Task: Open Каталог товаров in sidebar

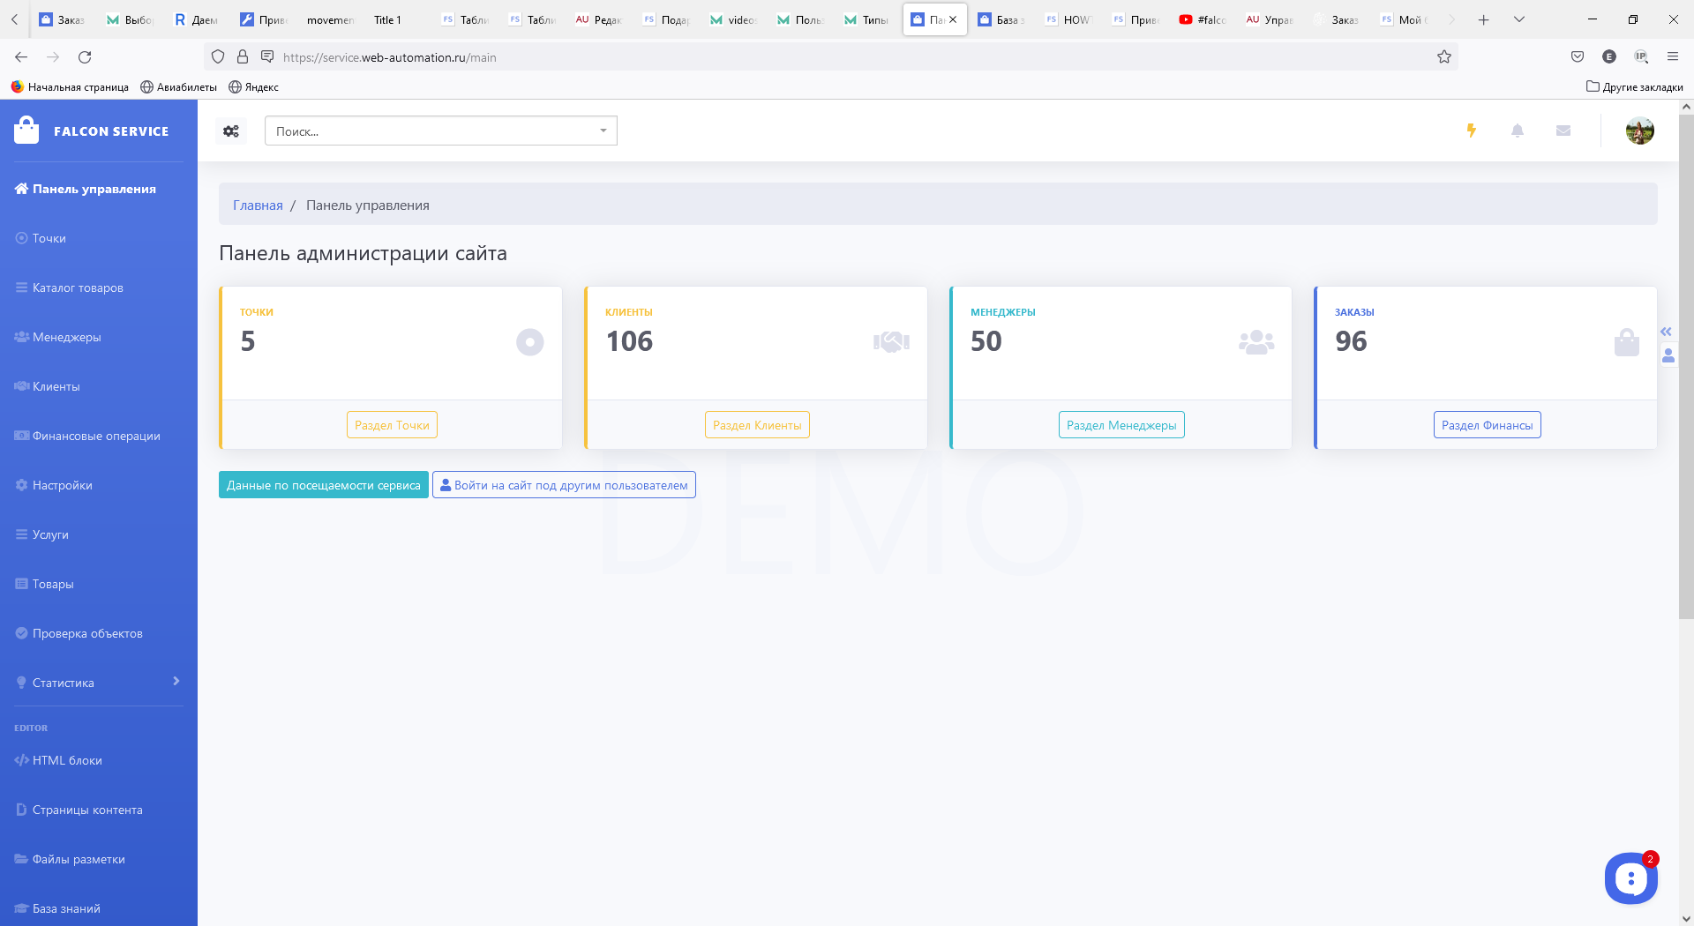Action: tap(78, 288)
